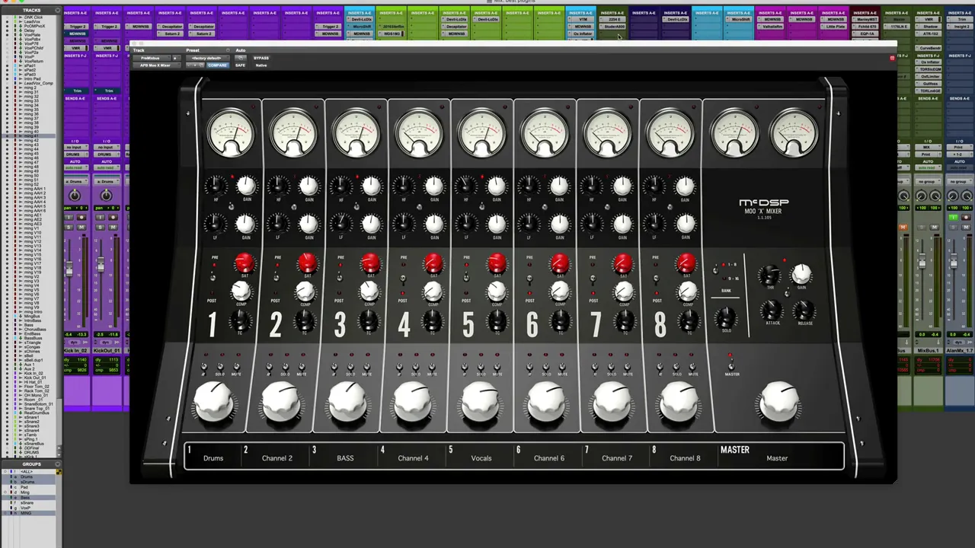Adjust the channel 2 COMP knob
This screenshot has height=548, width=975.
coord(305,291)
